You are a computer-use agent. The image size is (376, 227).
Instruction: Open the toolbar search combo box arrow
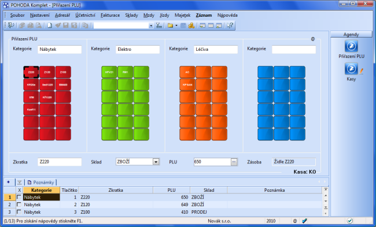coord(151,25)
